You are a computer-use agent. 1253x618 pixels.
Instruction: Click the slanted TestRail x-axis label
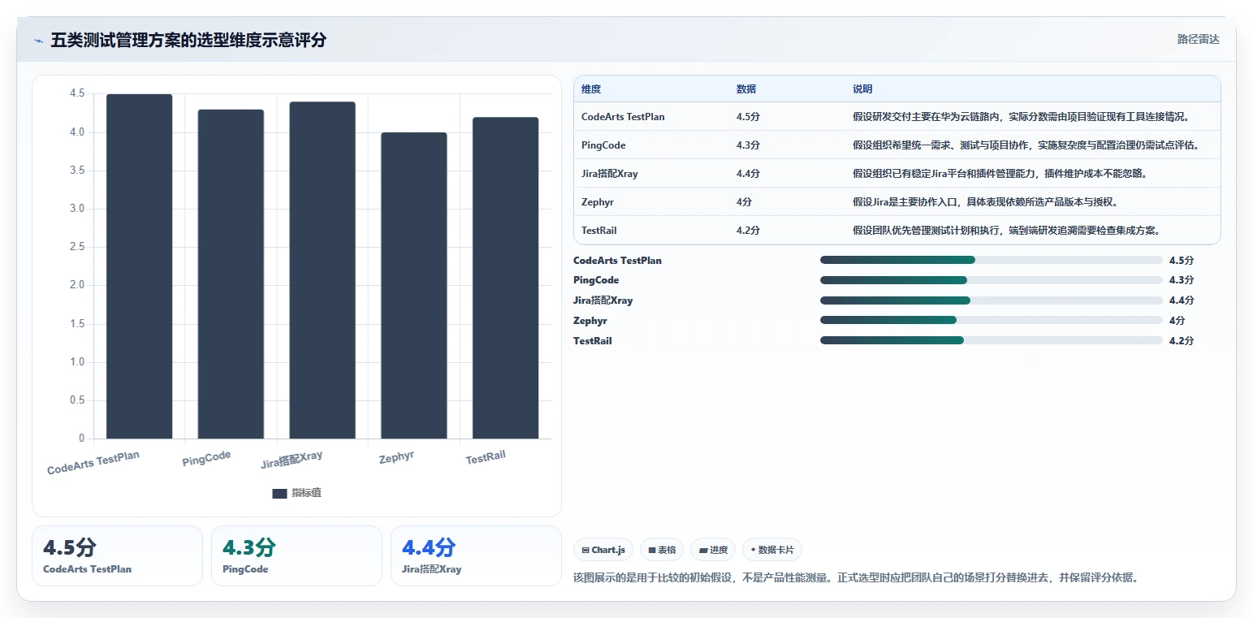pyautogui.click(x=486, y=458)
